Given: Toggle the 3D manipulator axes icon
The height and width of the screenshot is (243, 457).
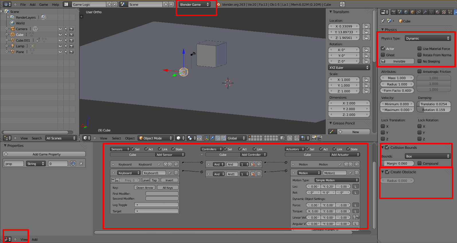Looking at the screenshot, I should [206, 138].
